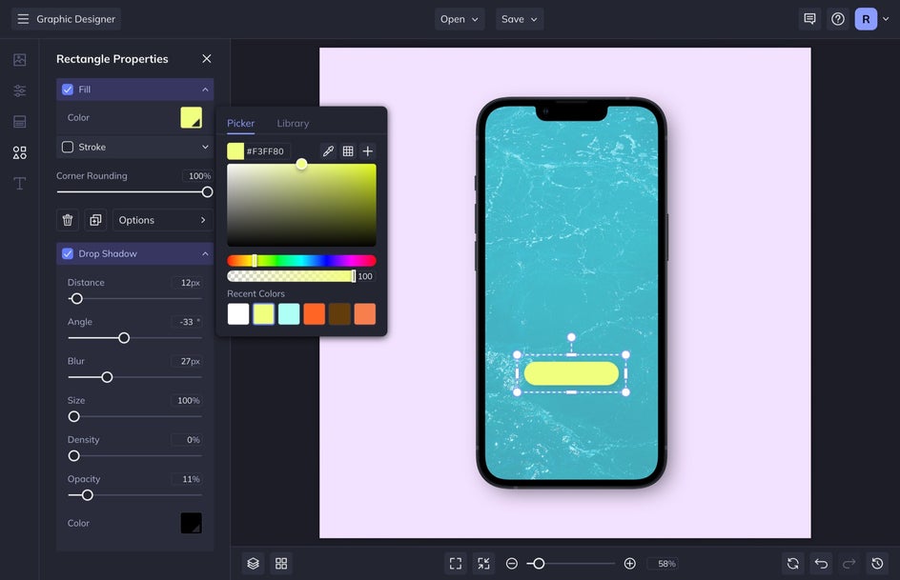Open the Options submenu
The image size is (900, 580).
tap(162, 220)
